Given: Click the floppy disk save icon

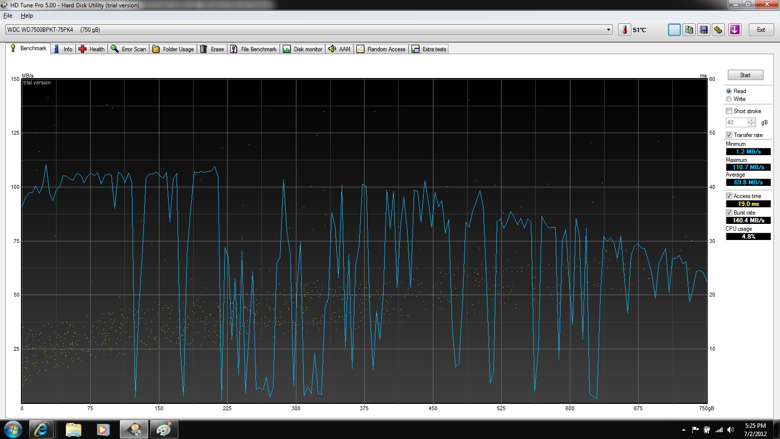Looking at the screenshot, I should [x=703, y=30].
